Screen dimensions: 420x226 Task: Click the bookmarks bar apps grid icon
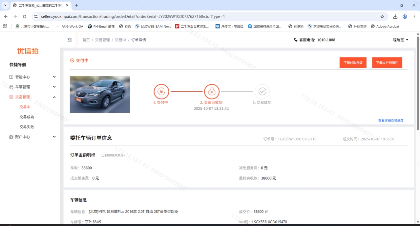[5, 26]
